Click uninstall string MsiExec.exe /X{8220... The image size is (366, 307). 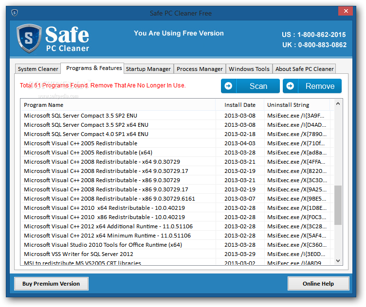pyautogui.click(x=297, y=171)
